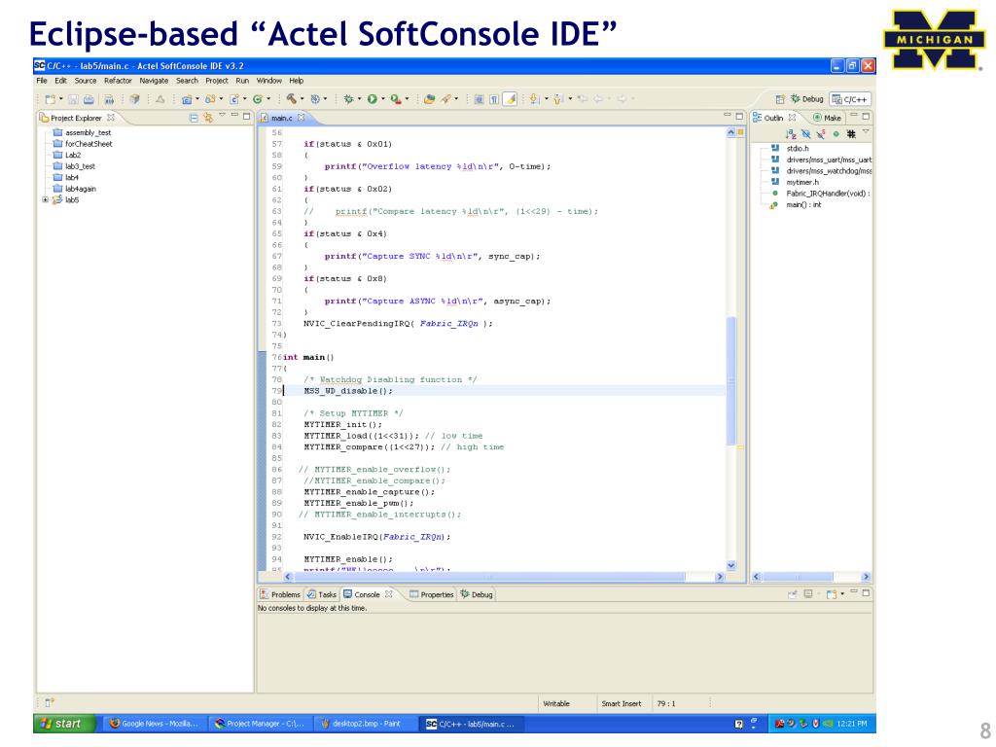
Task: Open Project Manager taskbar button
Action: pyautogui.click(x=260, y=724)
